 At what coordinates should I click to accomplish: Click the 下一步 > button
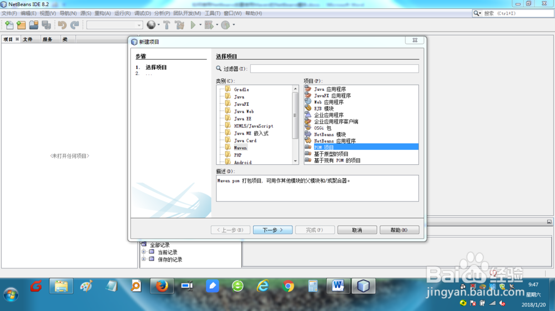coord(273,230)
